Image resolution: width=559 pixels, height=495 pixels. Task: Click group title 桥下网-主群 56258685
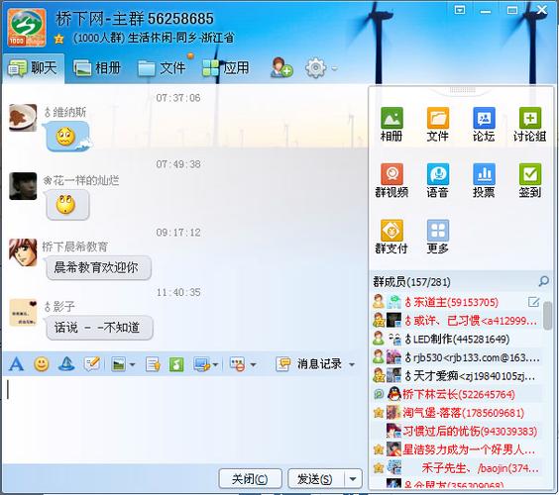134,19
